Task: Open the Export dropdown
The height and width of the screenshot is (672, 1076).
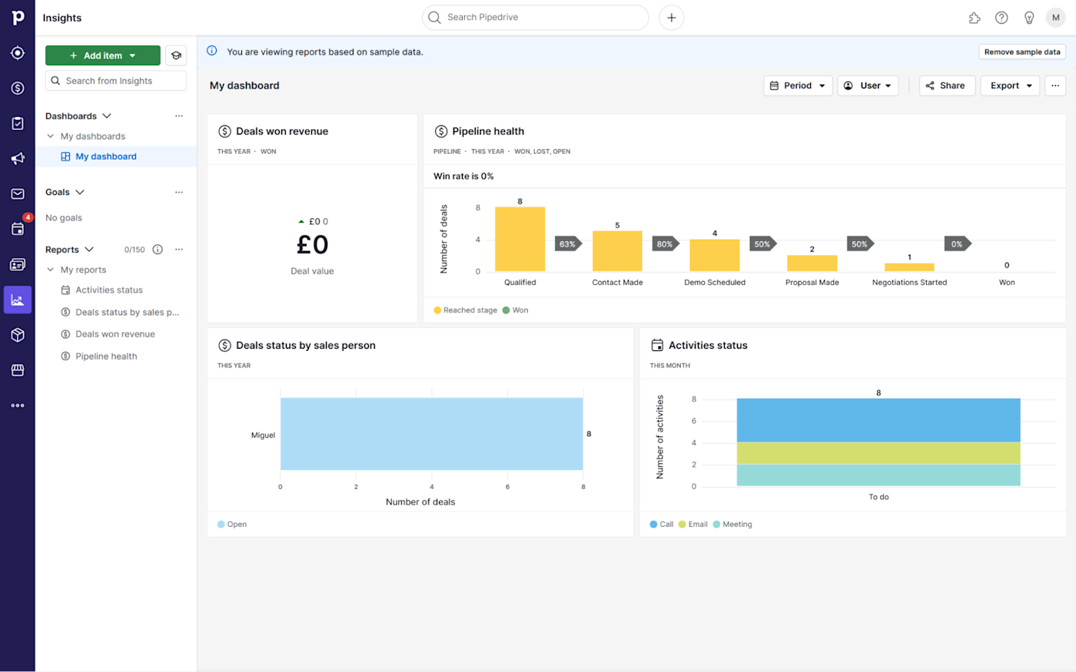Action: (1010, 86)
